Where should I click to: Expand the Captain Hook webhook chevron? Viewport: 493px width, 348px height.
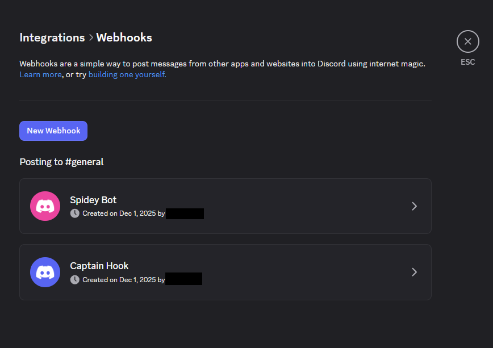click(x=414, y=272)
